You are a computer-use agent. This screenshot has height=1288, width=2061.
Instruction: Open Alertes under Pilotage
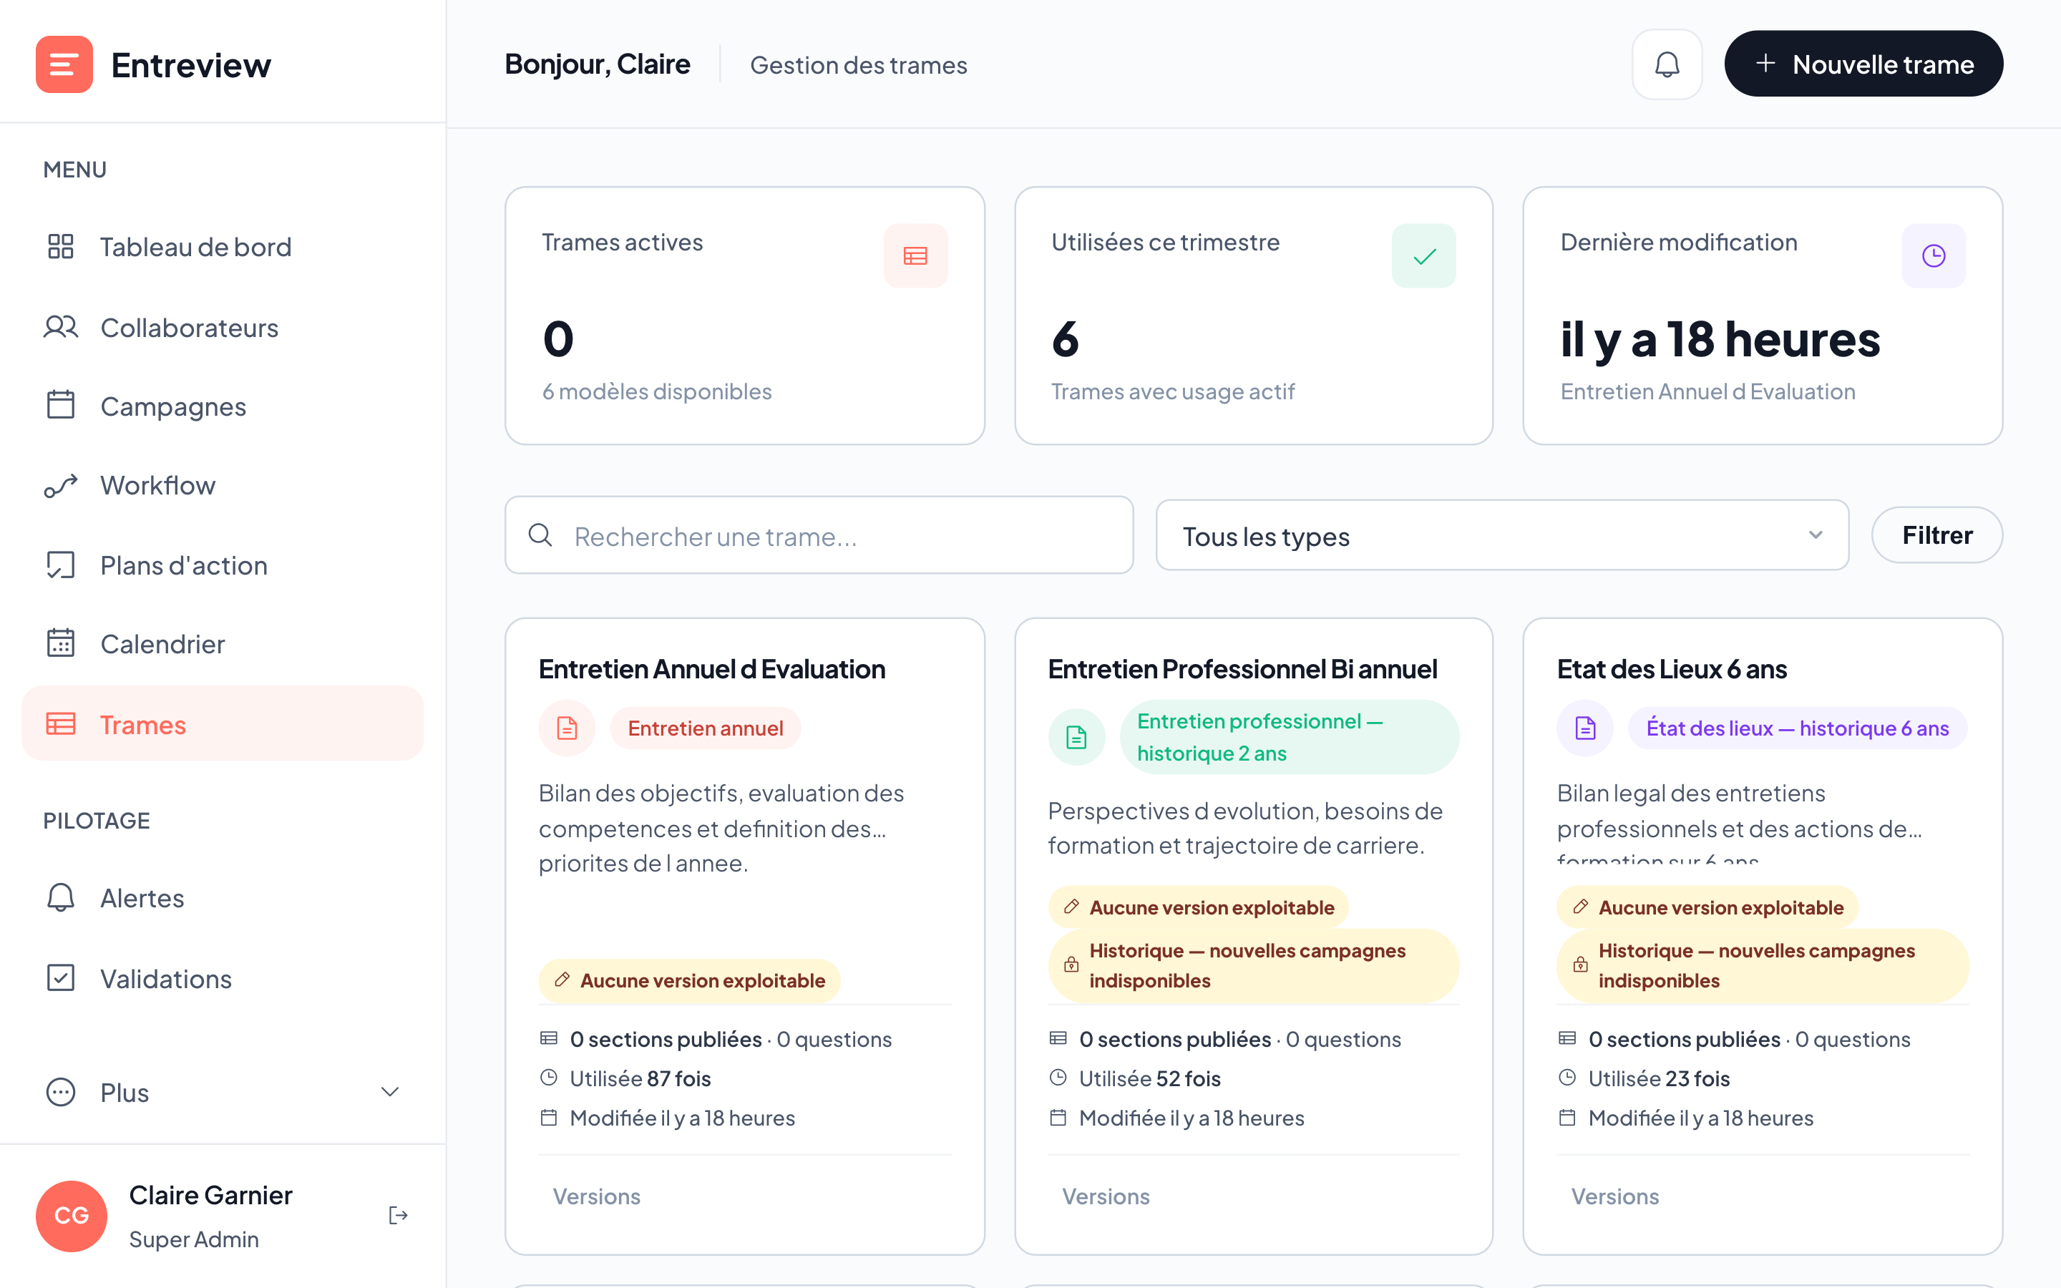pos(223,898)
